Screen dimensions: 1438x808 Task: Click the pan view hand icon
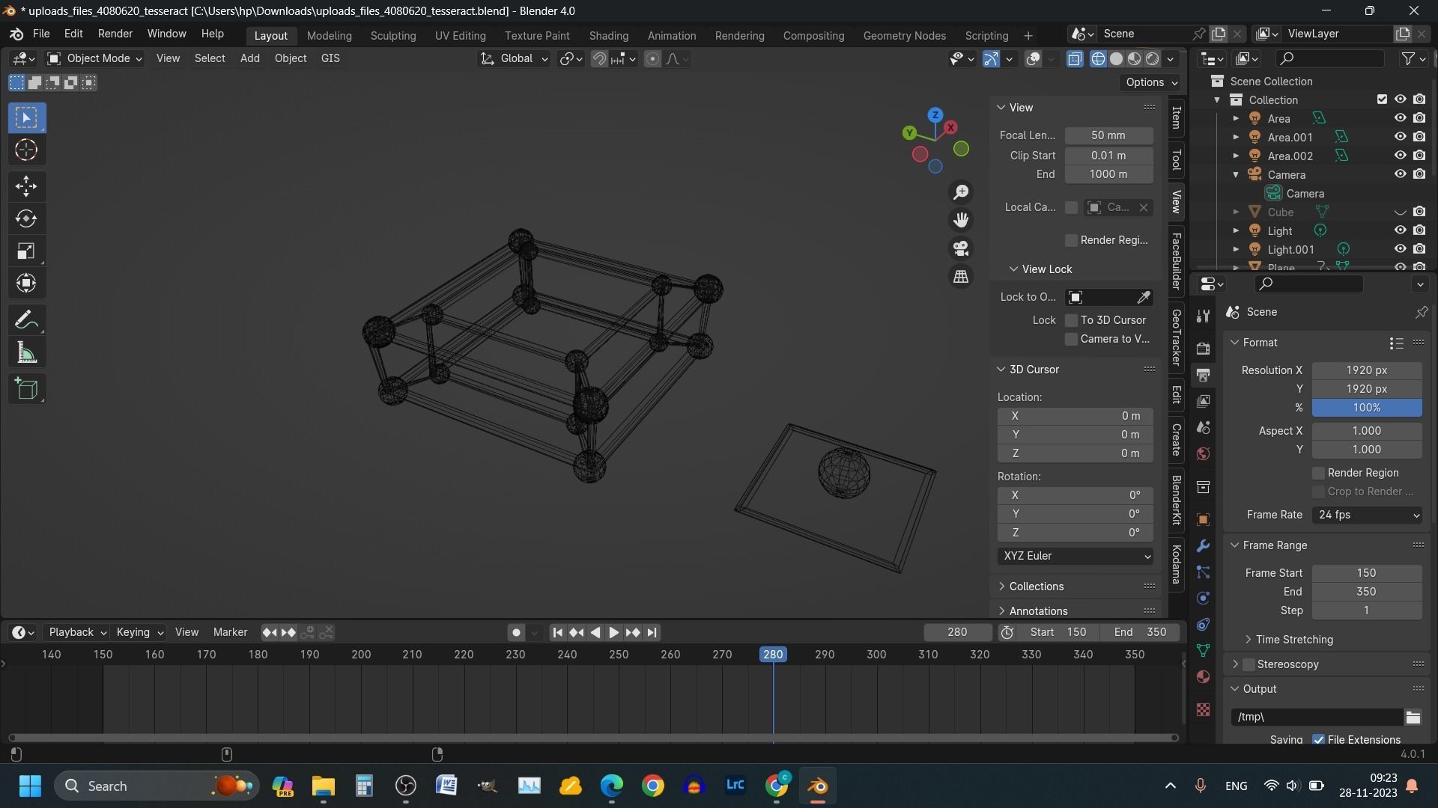[x=961, y=220]
